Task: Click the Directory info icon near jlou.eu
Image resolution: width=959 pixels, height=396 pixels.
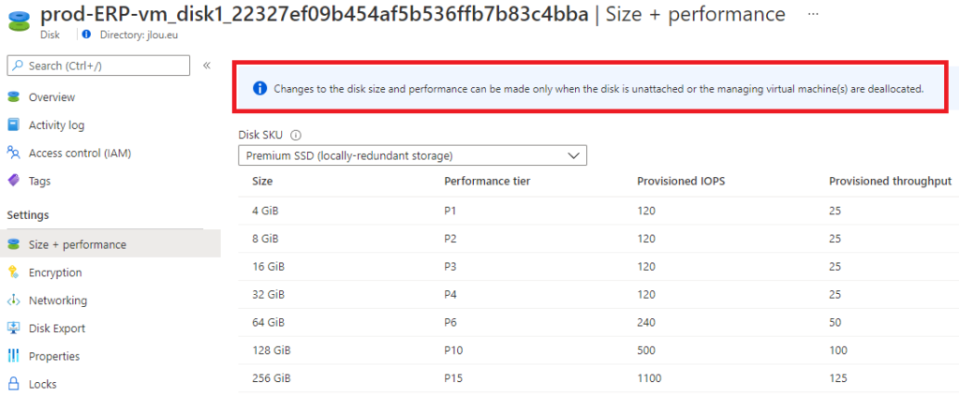Action: click(x=86, y=35)
